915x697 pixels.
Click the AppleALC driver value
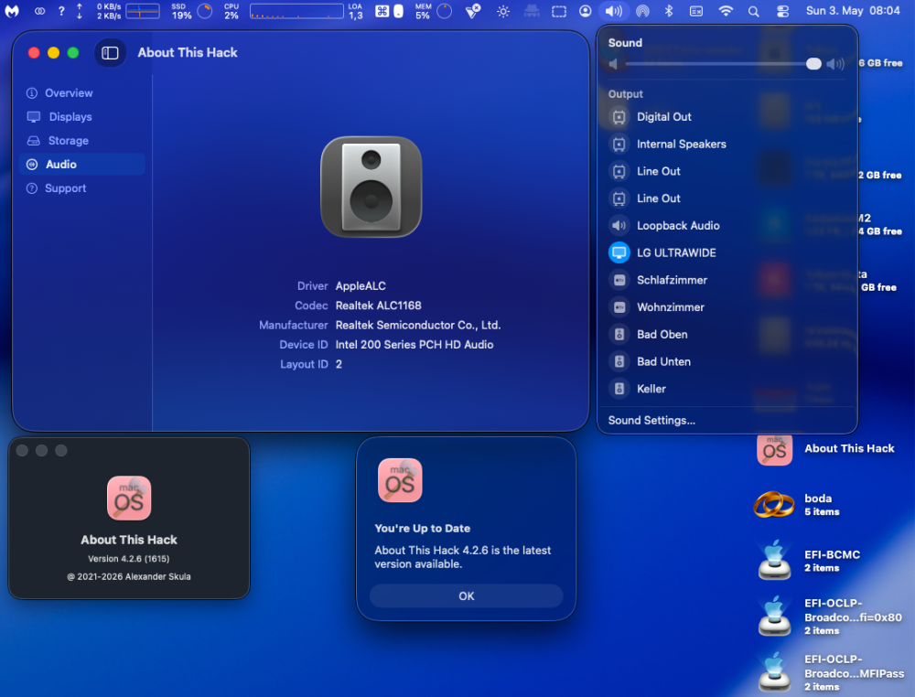pos(361,286)
